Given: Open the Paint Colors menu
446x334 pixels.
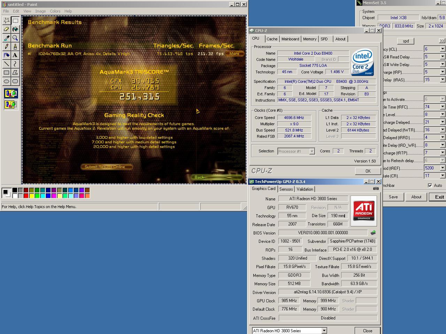Looking at the screenshot, I should coord(55,11).
